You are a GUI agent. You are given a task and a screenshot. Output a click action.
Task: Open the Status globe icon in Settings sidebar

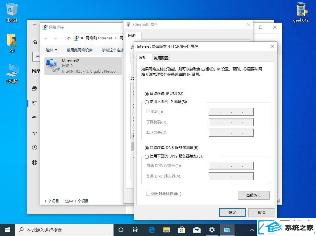(x=35, y=89)
